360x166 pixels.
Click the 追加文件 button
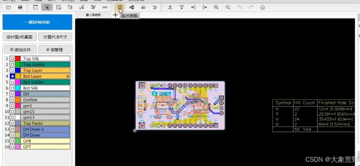point(20,50)
